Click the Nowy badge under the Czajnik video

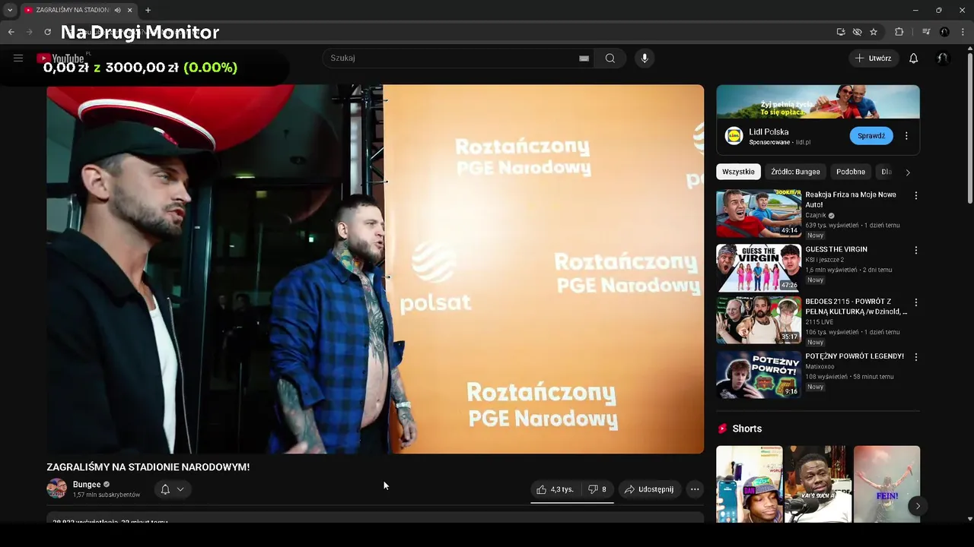pos(816,236)
